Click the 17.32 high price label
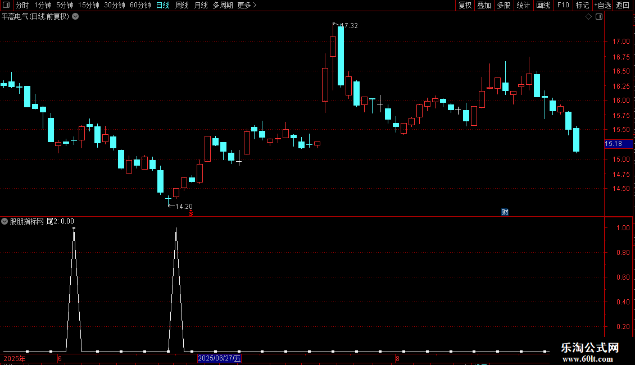Screen dimensions: 635x365 [350, 25]
